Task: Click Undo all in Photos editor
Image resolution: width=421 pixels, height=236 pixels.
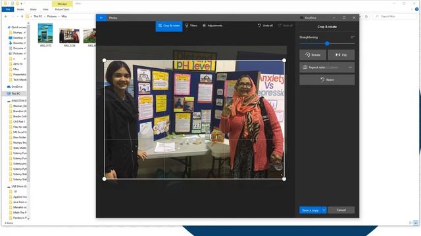Action: coord(265,26)
